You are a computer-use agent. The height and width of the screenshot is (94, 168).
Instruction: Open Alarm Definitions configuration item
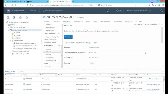tap(50, 40)
